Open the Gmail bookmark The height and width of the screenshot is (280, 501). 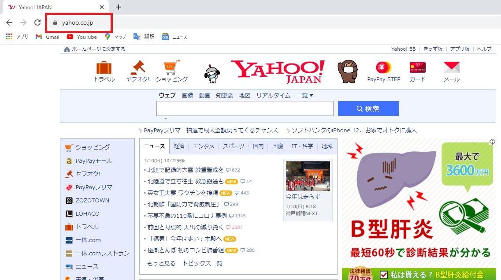[x=47, y=37]
